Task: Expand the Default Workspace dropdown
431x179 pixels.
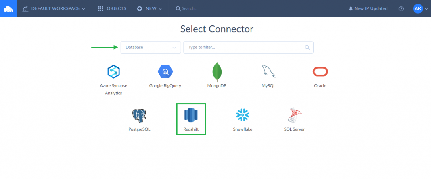Action: [x=54, y=8]
